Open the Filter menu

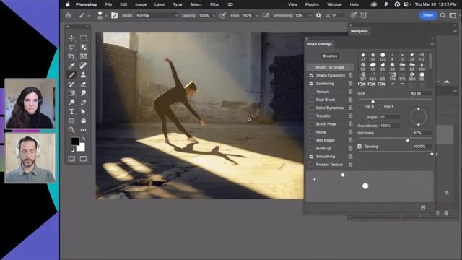pos(214,4)
